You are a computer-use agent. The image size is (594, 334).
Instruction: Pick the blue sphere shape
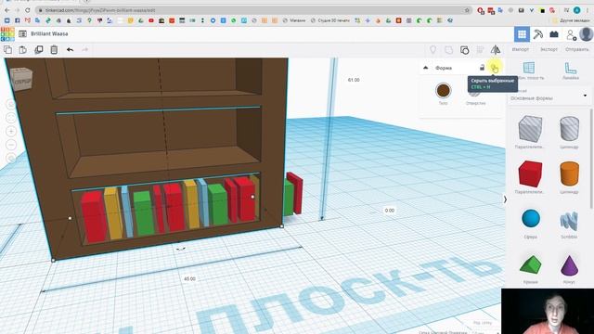click(x=530, y=219)
